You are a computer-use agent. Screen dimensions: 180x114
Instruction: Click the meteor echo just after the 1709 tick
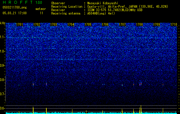pos(163,84)
